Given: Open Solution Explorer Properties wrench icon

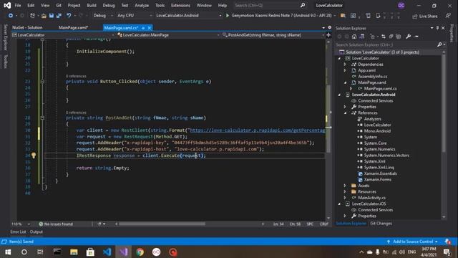Looking at the screenshot, I should pos(409,37).
